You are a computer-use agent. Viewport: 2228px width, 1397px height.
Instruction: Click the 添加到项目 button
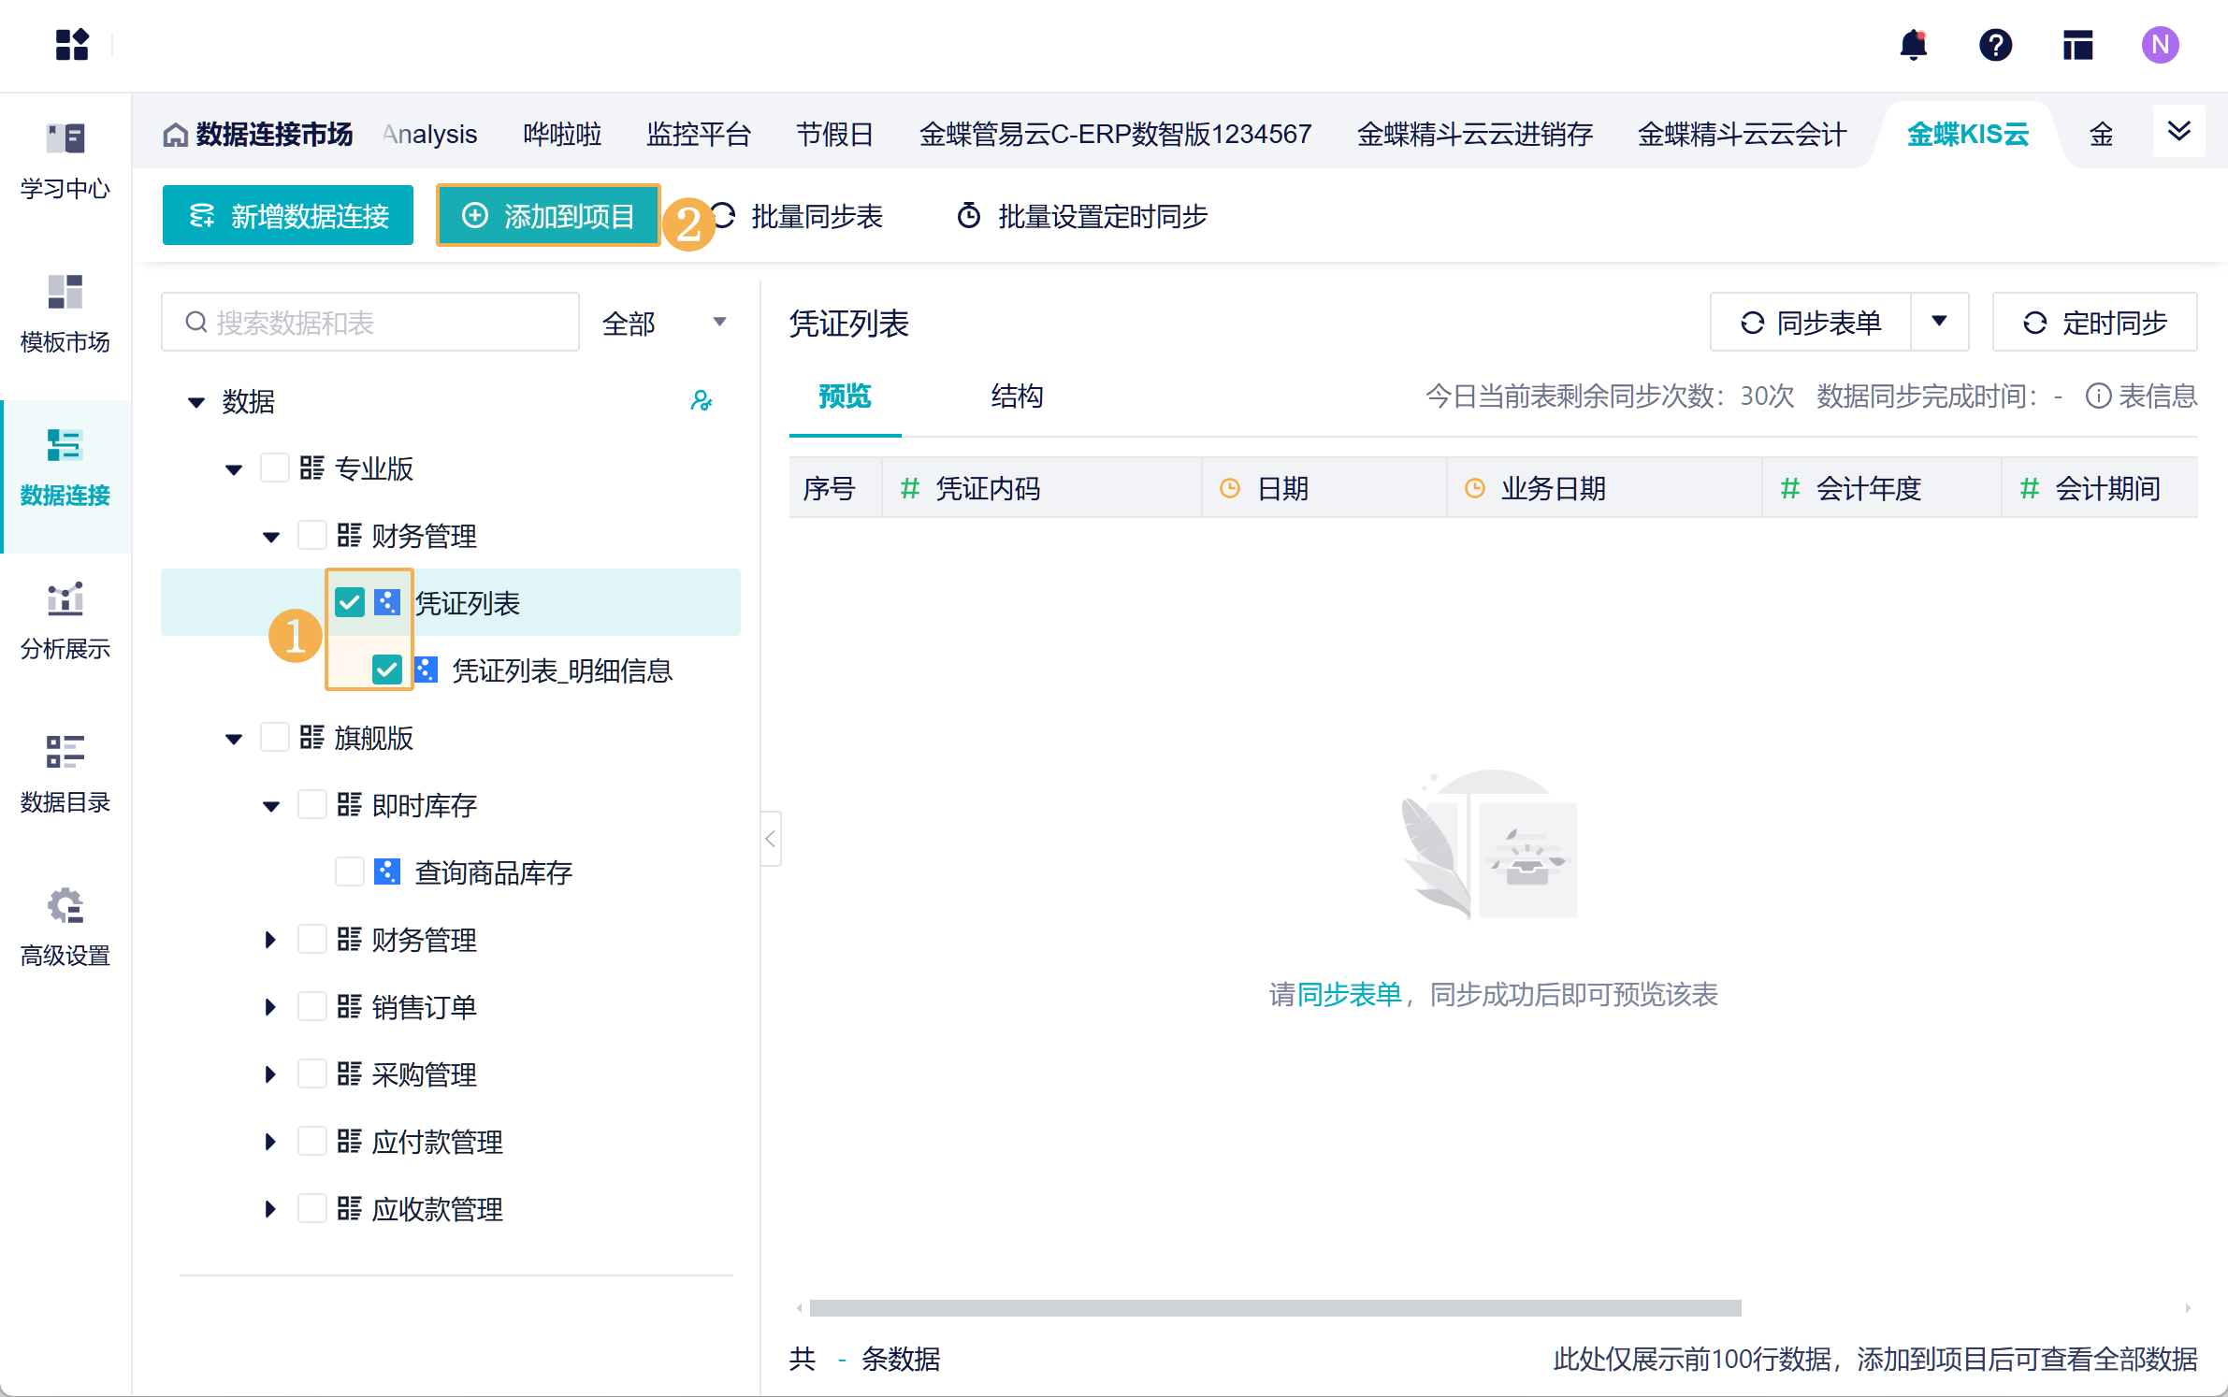pyautogui.click(x=549, y=216)
